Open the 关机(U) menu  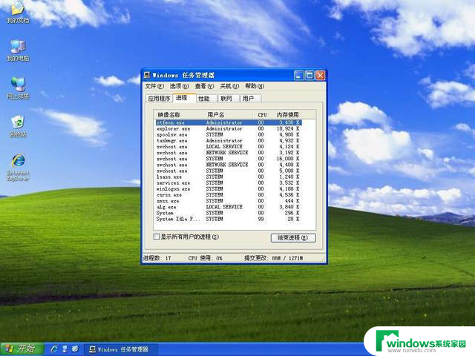[x=229, y=86]
